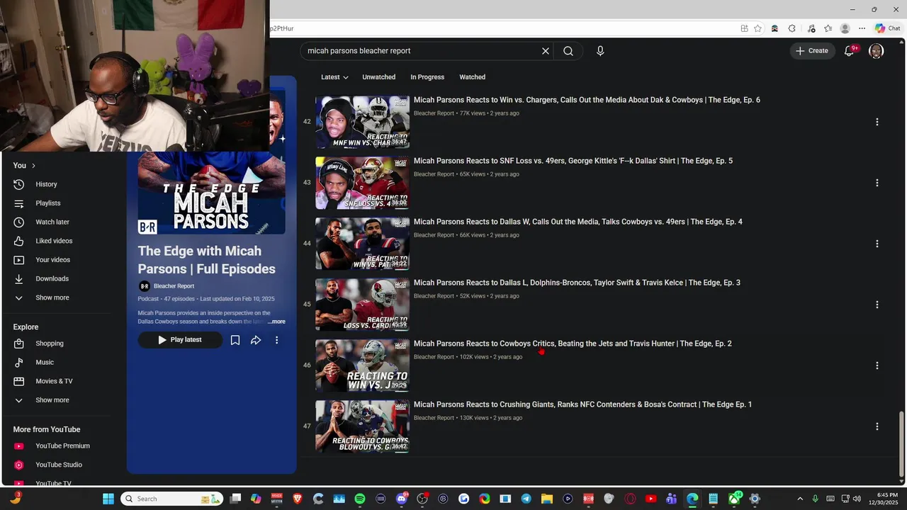Expand playlist description with ...more
Image resolution: width=907 pixels, height=510 pixels.
(276, 322)
